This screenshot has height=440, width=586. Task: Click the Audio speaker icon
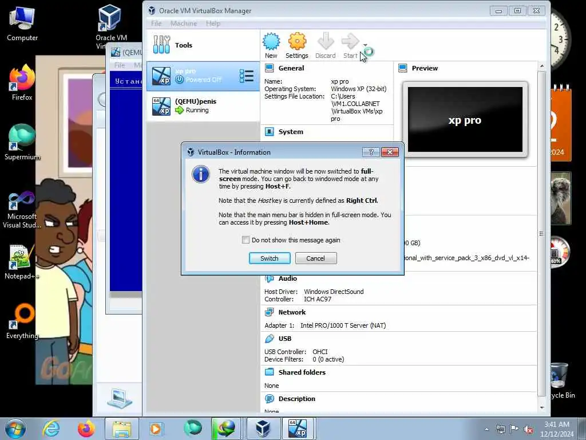click(269, 279)
